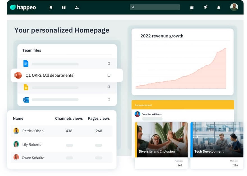Screen dimensions: 247x176
Task: Click the rocket launcher icon
Action: click(x=205, y=7)
